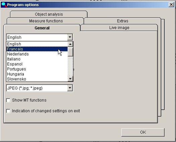Enable Show MT functions checkbox
Viewport: 176px width, 142px height.
tap(8, 100)
